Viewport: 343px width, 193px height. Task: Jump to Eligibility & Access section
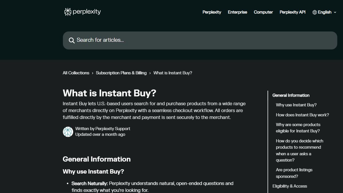[290, 186]
